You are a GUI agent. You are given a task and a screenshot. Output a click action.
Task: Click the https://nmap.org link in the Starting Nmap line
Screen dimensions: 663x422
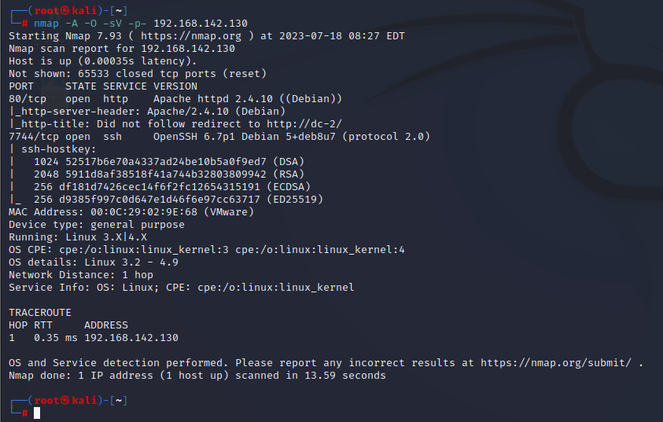(x=191, y=36)
